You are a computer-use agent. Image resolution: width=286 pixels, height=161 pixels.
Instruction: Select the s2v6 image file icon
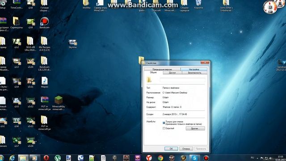pos(17,122)
